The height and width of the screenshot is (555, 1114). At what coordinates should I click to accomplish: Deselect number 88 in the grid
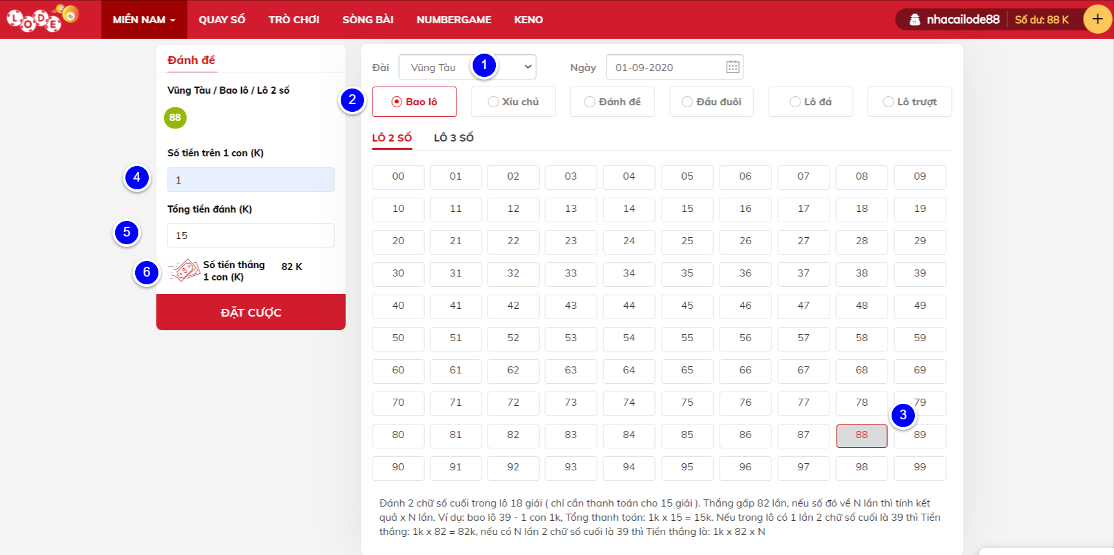[862, 435]
